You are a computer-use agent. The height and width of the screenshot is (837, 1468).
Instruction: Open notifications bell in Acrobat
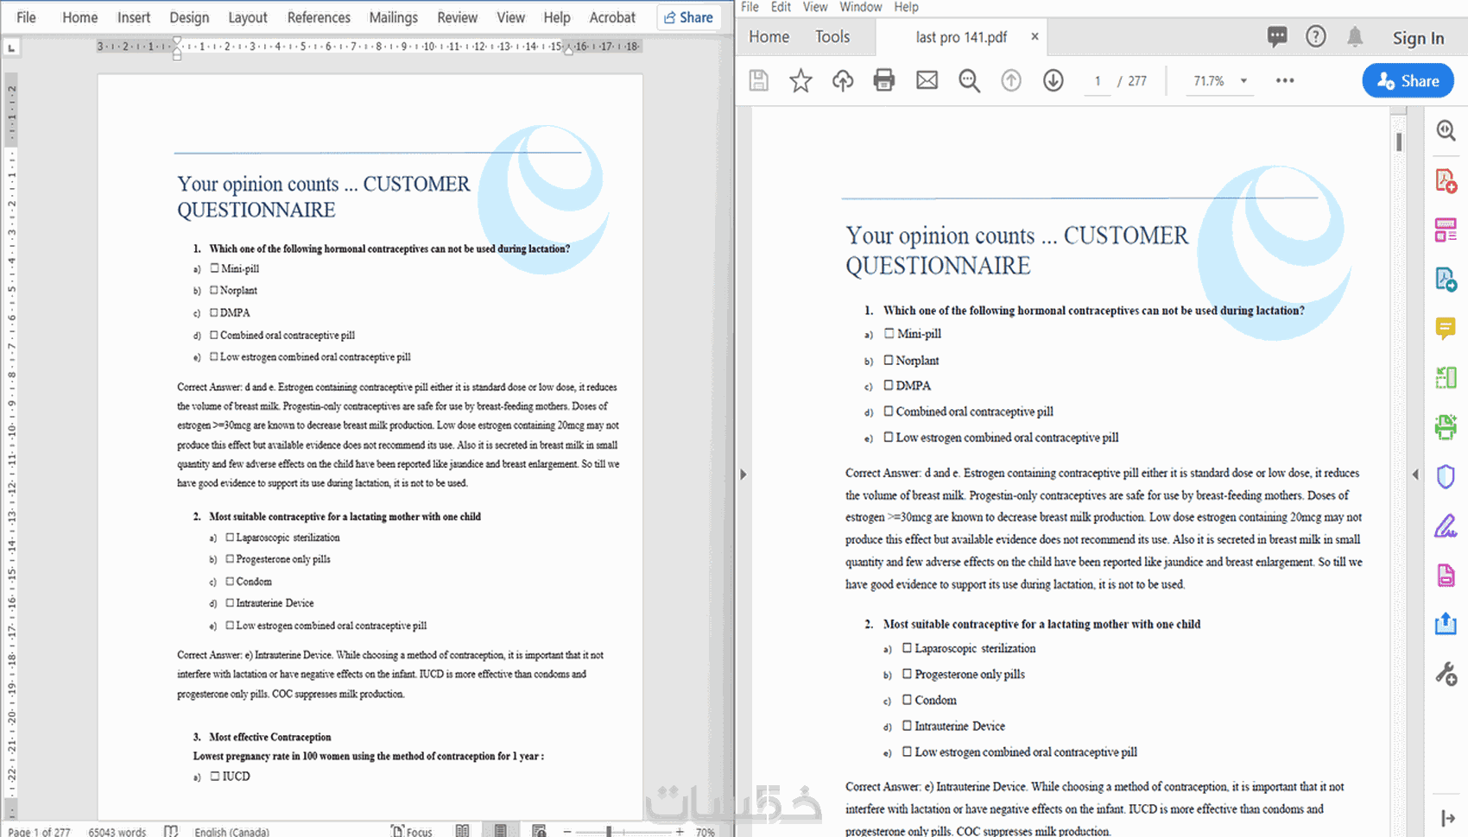(x=1355, y=36)
